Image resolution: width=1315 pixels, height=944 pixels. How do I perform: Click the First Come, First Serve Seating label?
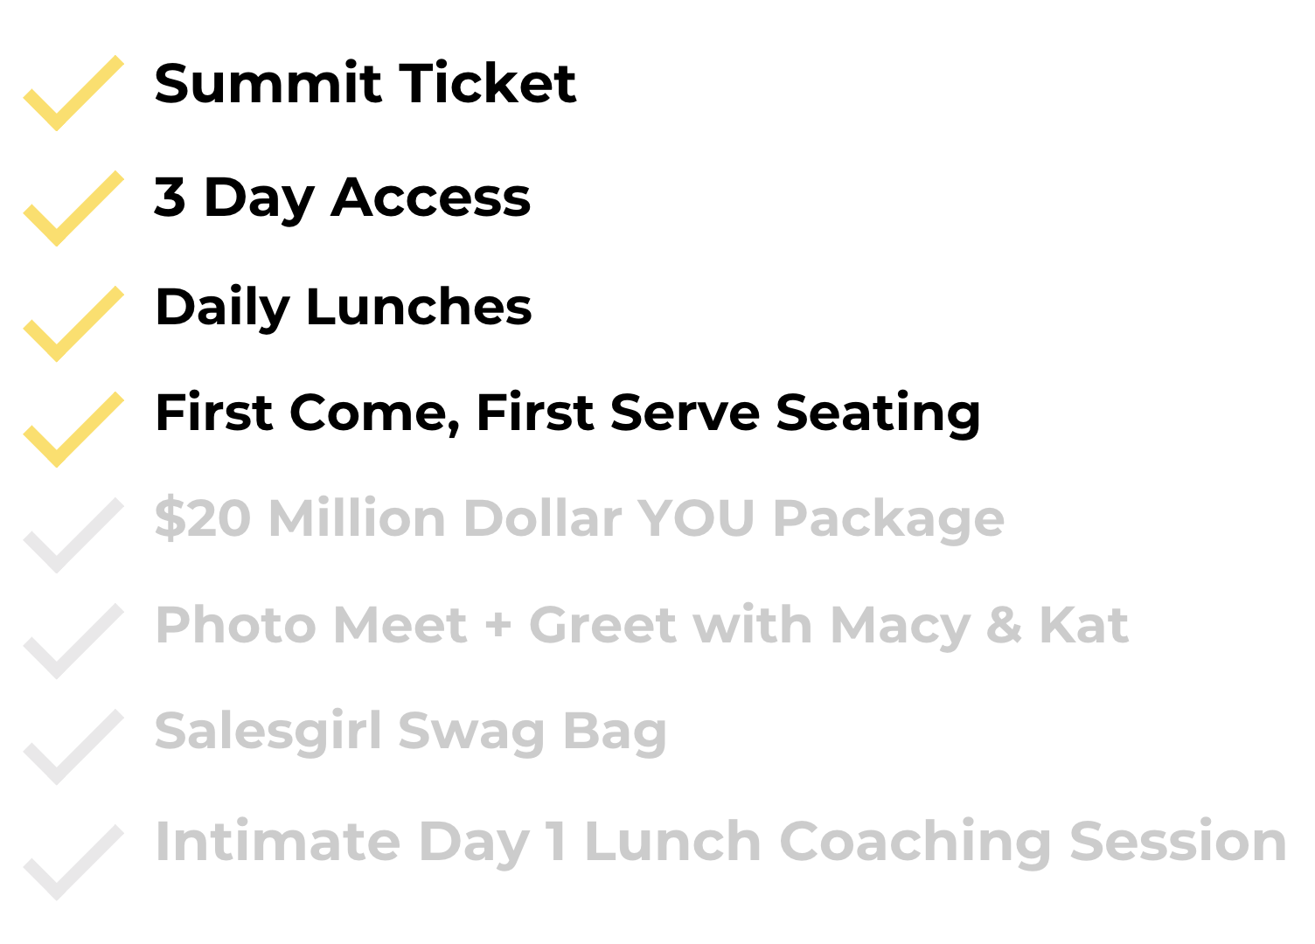pyautogui.click(x=567, y=413)
